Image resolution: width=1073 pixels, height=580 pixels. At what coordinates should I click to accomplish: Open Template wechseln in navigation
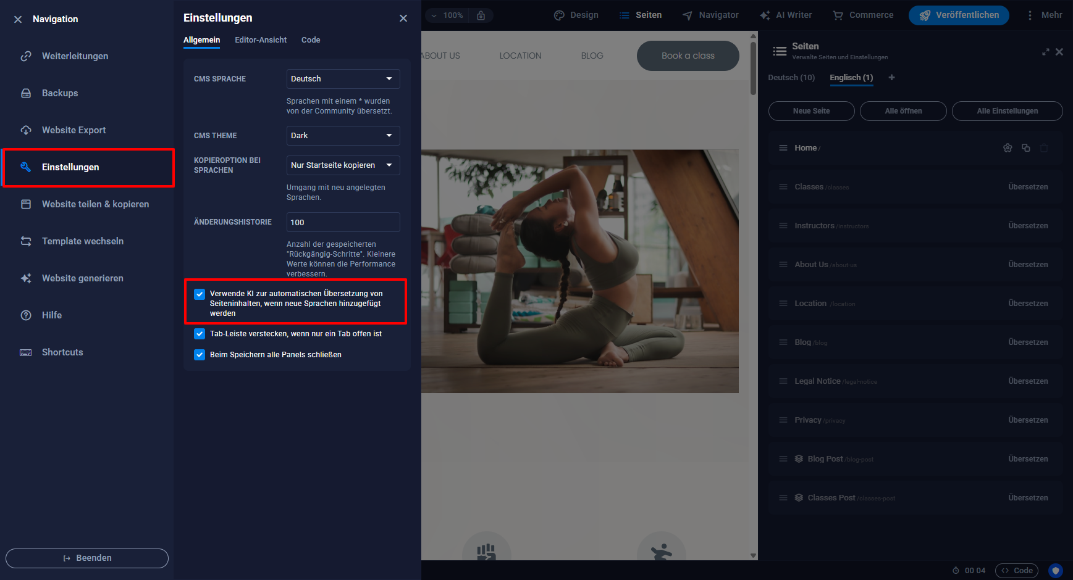[x=82, y=241]
